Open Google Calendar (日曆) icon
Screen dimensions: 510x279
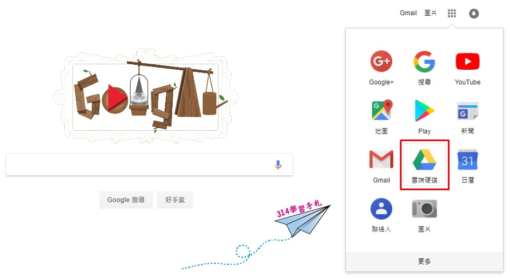(467, 159)
